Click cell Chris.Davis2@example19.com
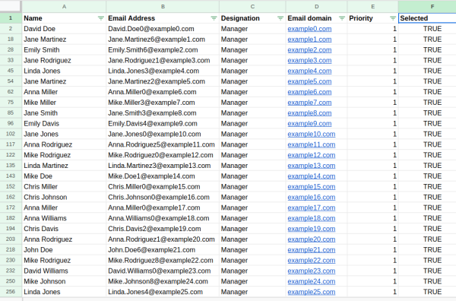Image resolution: width=456 pixels, height=301 pixels. click(x=163, y=229)
